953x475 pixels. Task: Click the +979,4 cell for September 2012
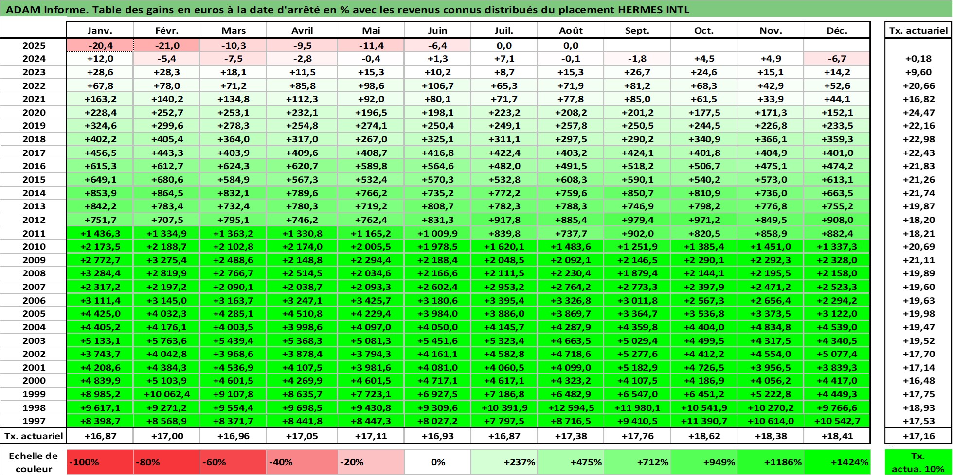637,220
